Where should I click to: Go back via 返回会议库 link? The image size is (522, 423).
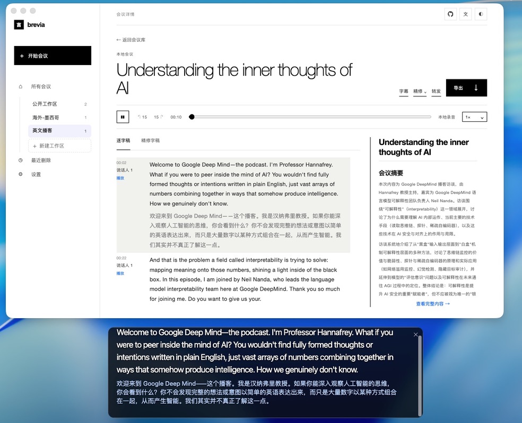(131, 40)
